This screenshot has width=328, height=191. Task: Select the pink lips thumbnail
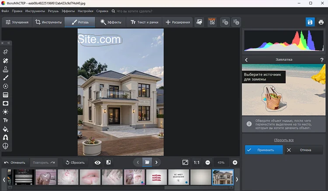coord(90,177)
